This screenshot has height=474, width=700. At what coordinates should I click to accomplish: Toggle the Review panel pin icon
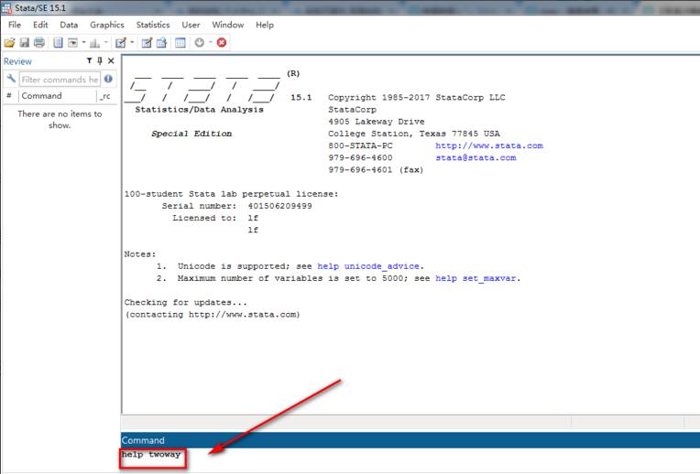(100, 60)
